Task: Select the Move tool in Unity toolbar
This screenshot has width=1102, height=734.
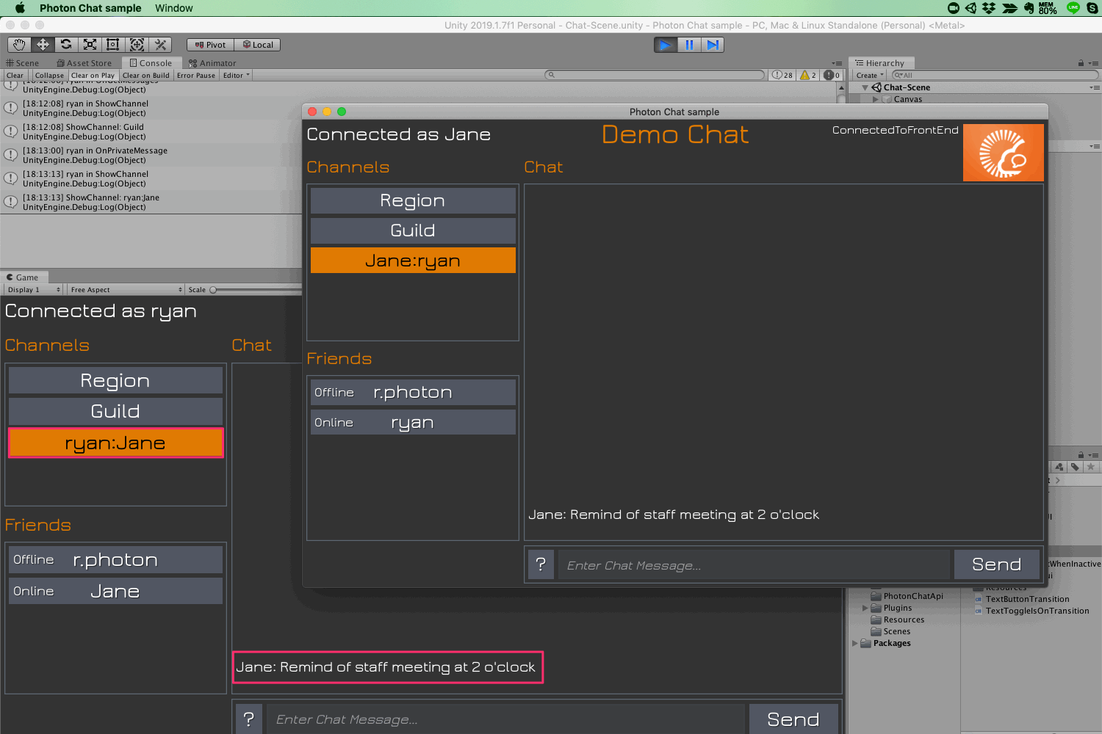Action: pyautogui.click(x=43, y=45)
